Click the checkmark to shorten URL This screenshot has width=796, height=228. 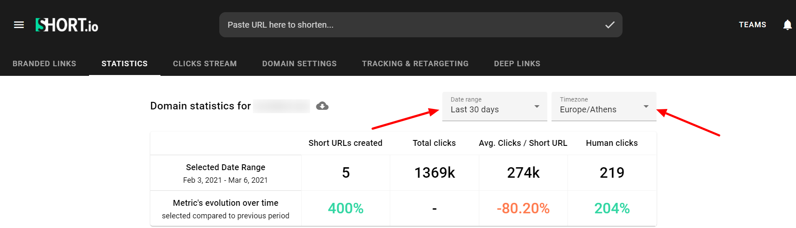point(610,25)
